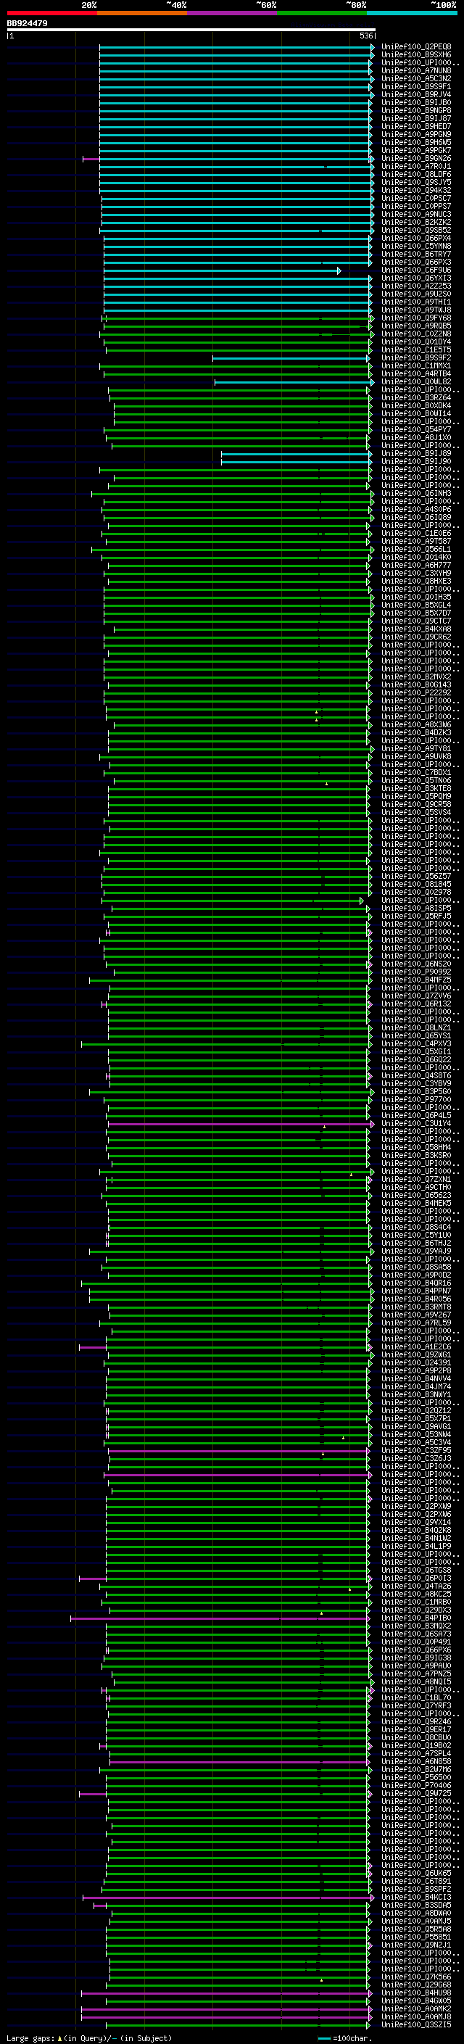Open the UniRef100_B4R056 hit
This screenshot has height=2044, width=464.
415,1299
